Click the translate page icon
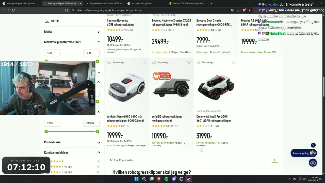 [232, 10]
